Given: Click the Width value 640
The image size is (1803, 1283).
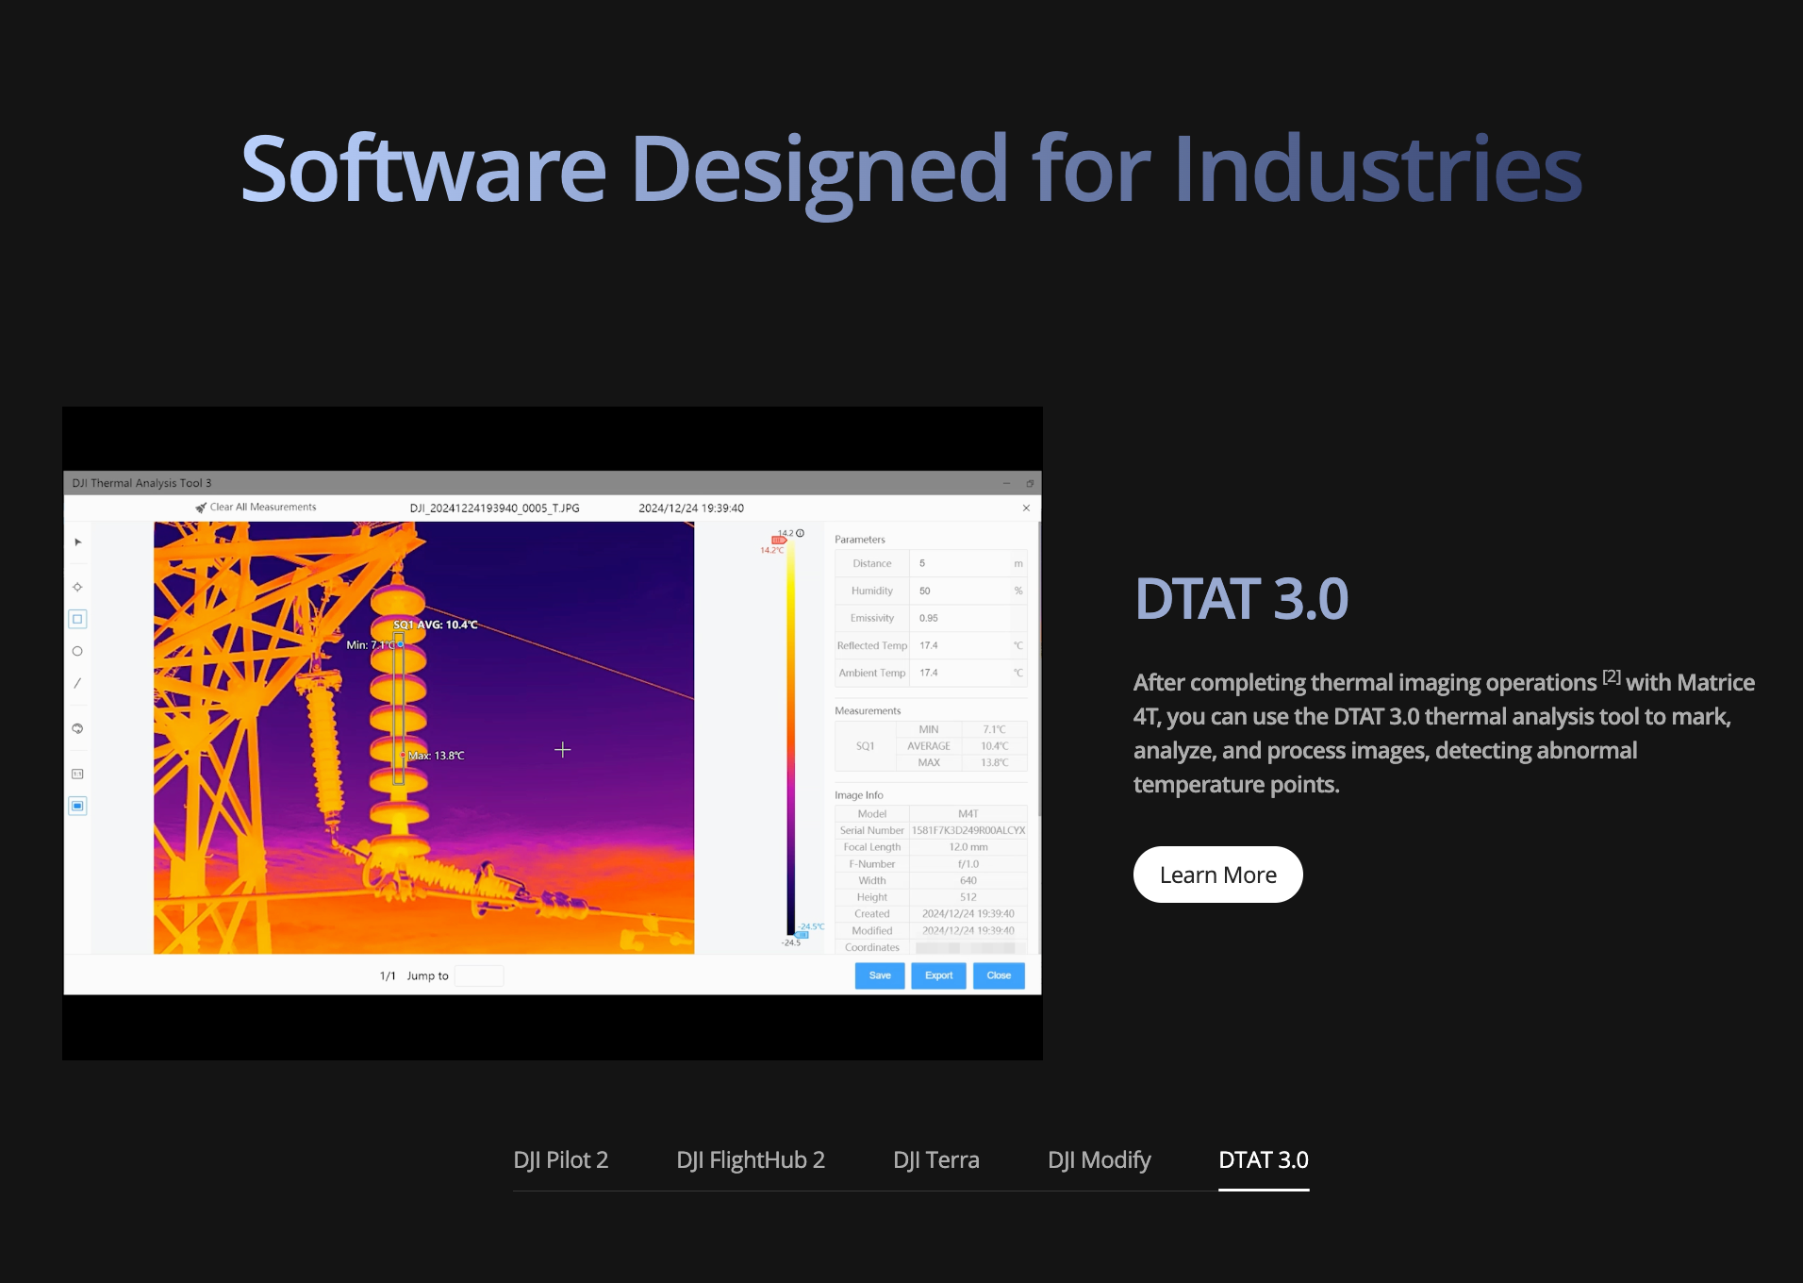Looking at the screenshot, I should pos(968,880).
